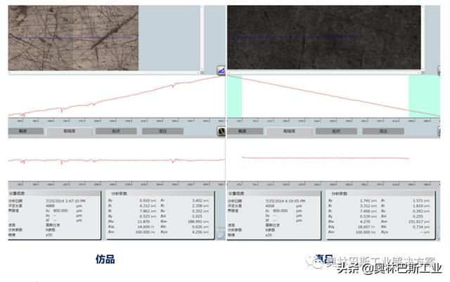Screen dimensions: 450x282
Task: Click the slope correction icon beside 仿品 image
Action: click(221, 70)
